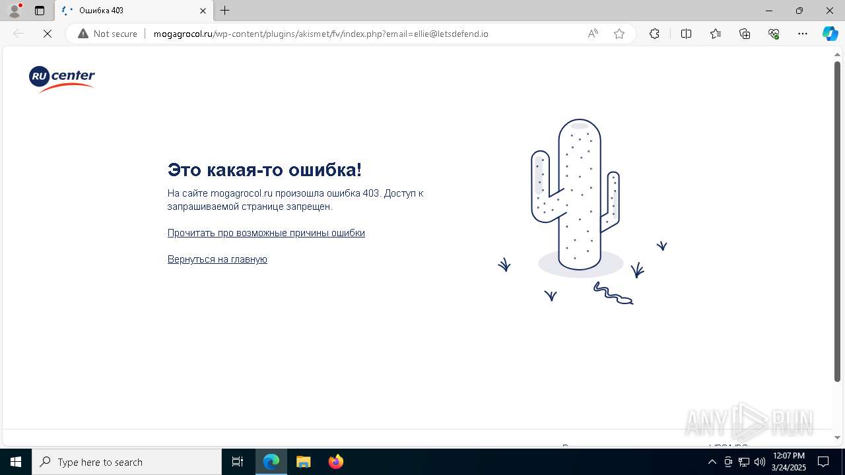Open Windows Start menu
The width and height of the screenshot is (845, 475).
point(16,462)
